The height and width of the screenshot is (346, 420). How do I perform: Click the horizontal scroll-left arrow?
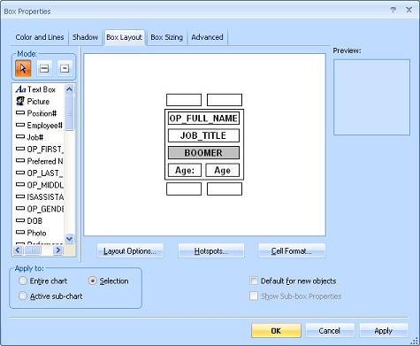coord(18,250)
